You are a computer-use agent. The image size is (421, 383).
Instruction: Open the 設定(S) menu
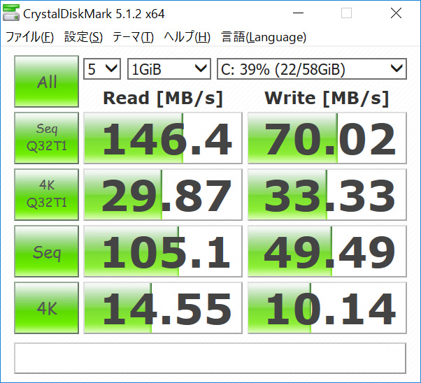point(83,37)
